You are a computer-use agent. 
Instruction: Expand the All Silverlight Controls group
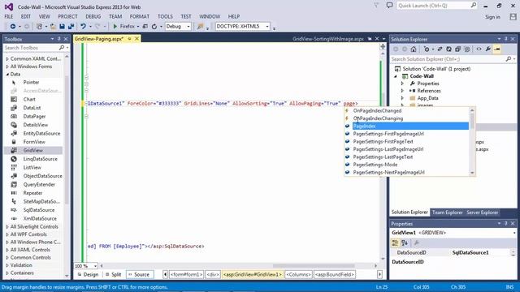point(7,227)
